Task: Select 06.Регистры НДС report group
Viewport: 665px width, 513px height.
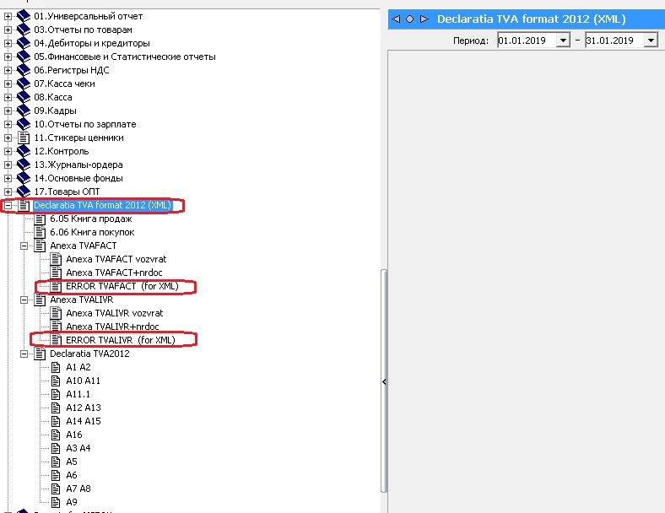Action: [x=72, y=70]
